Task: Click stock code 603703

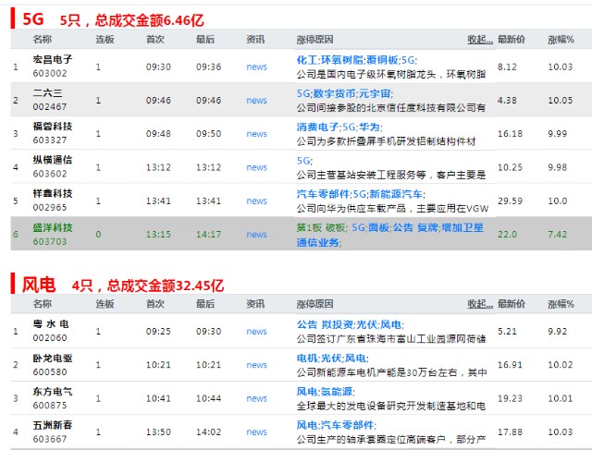Action: pos(50,241)
